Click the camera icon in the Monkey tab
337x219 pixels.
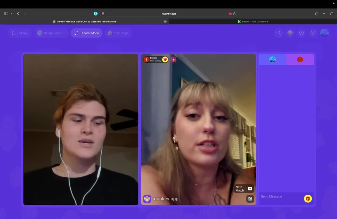click(x=166, y=22)
